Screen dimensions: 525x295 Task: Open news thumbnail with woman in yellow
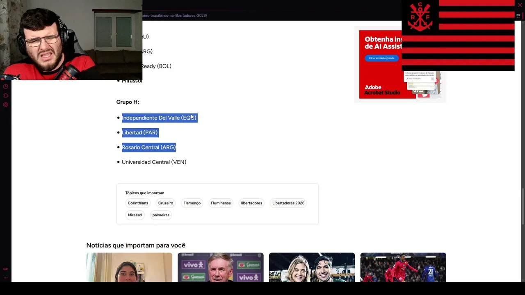[x=129, y=267]
